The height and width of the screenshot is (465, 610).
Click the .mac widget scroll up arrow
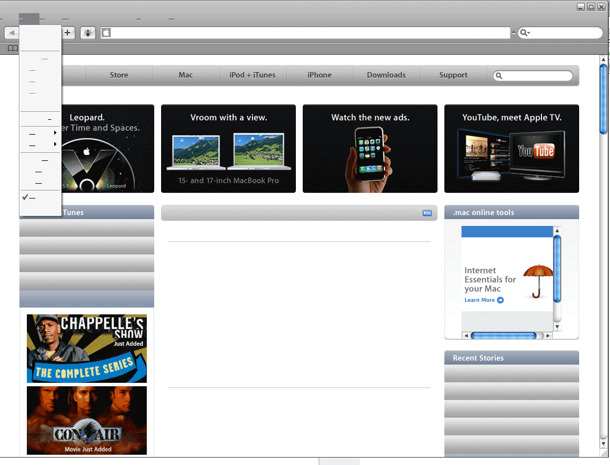pyautogui.click(x=557, y=231)
